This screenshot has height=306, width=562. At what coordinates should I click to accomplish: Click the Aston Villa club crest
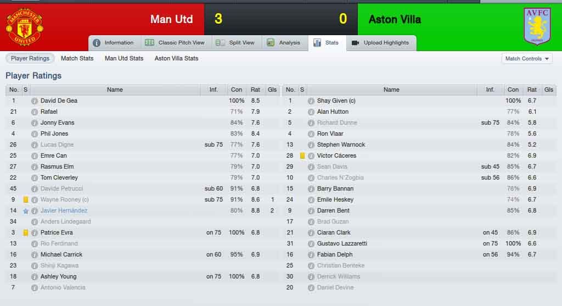(x=537, y=26)
